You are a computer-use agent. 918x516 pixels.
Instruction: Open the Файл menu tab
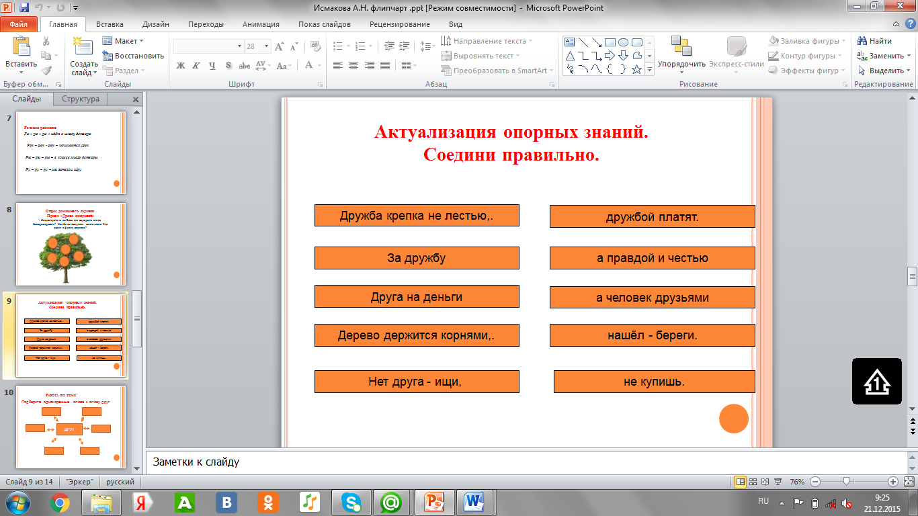coord(19,24)
